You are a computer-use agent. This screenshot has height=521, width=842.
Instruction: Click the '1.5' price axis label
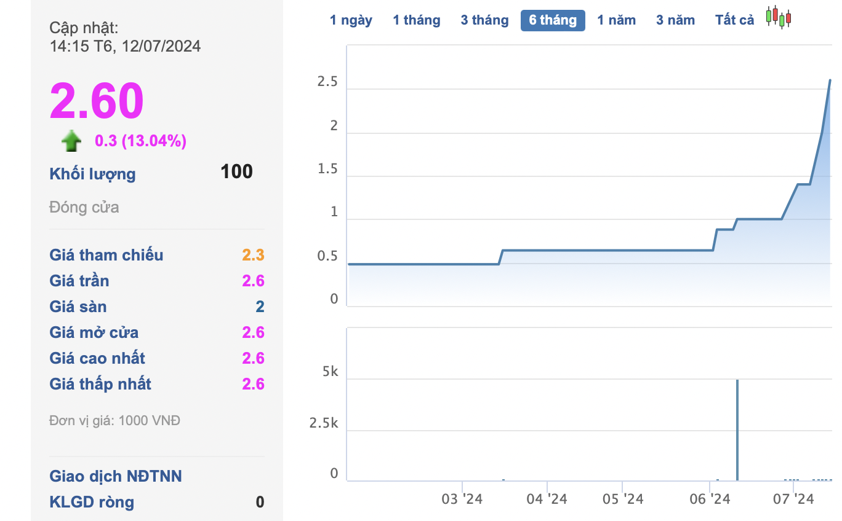click(327, 170)
